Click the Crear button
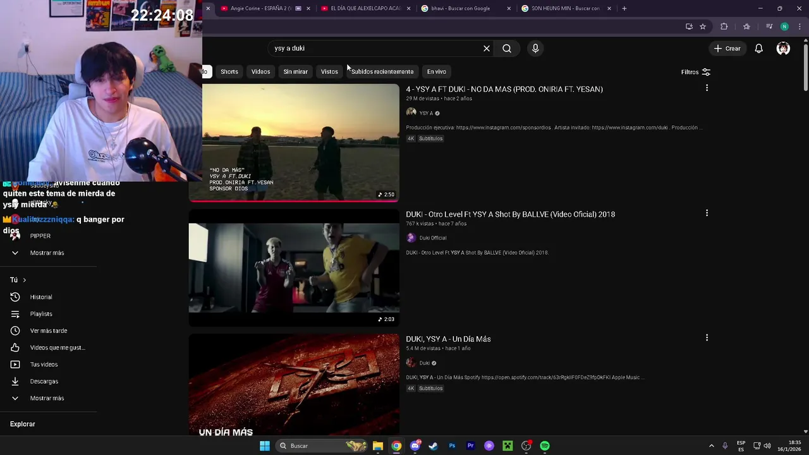 point(727,49)
